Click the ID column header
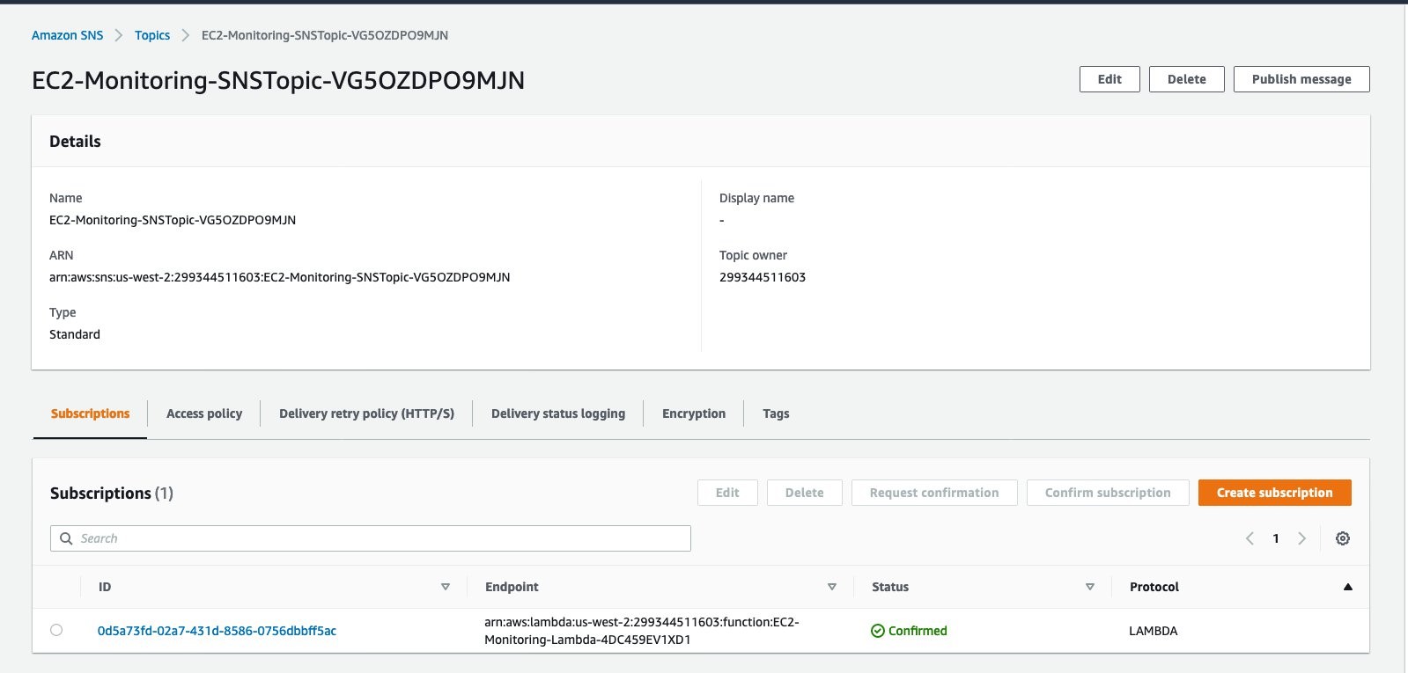Screen dimensions: 1408x673 click(x=105, y=587)
